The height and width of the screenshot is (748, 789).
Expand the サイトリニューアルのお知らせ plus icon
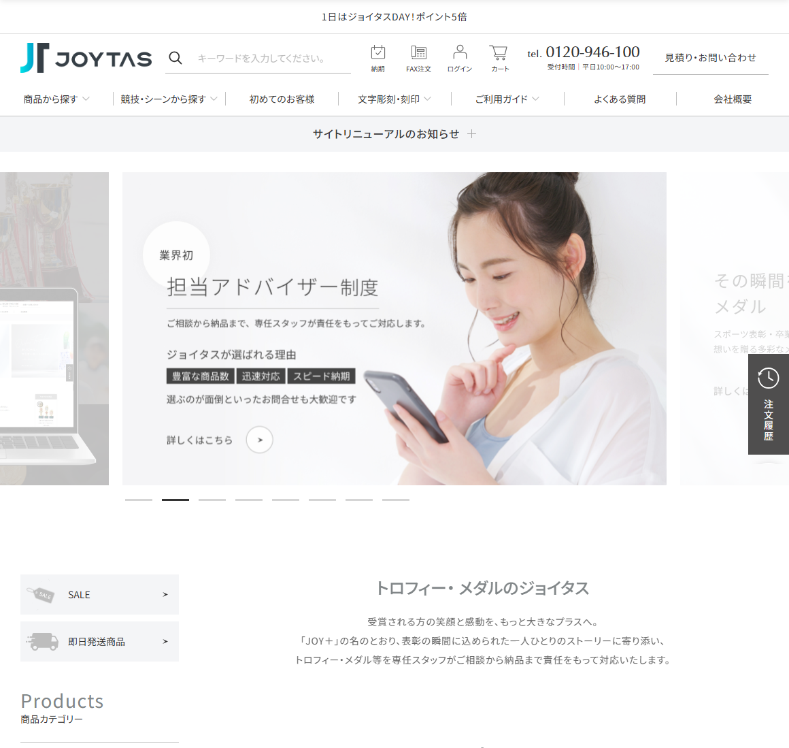point(471,134)
